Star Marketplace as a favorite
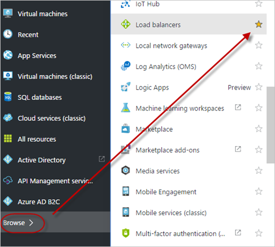Viewport: 275px width, 247px height. [259, 129]
